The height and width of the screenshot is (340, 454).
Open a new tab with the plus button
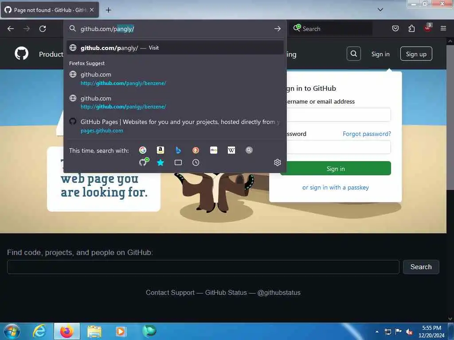click(108, 10)
